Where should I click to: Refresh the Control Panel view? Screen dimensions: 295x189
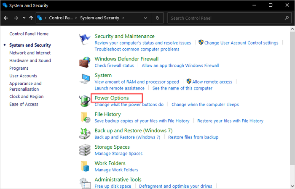pyautogui.click(x=158, y=18)
